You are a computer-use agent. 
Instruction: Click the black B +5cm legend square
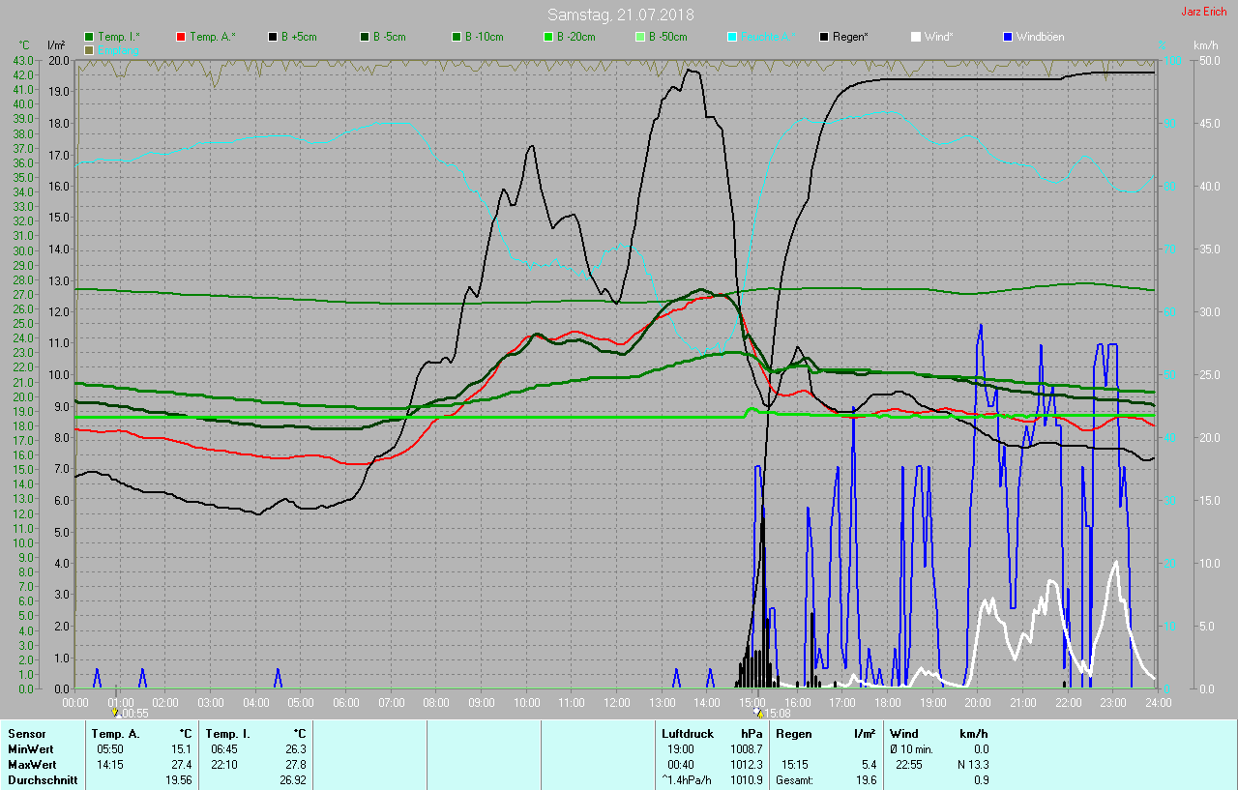(273, 37)
